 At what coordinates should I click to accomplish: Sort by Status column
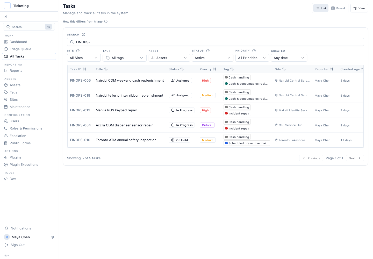tap(176, 69)
